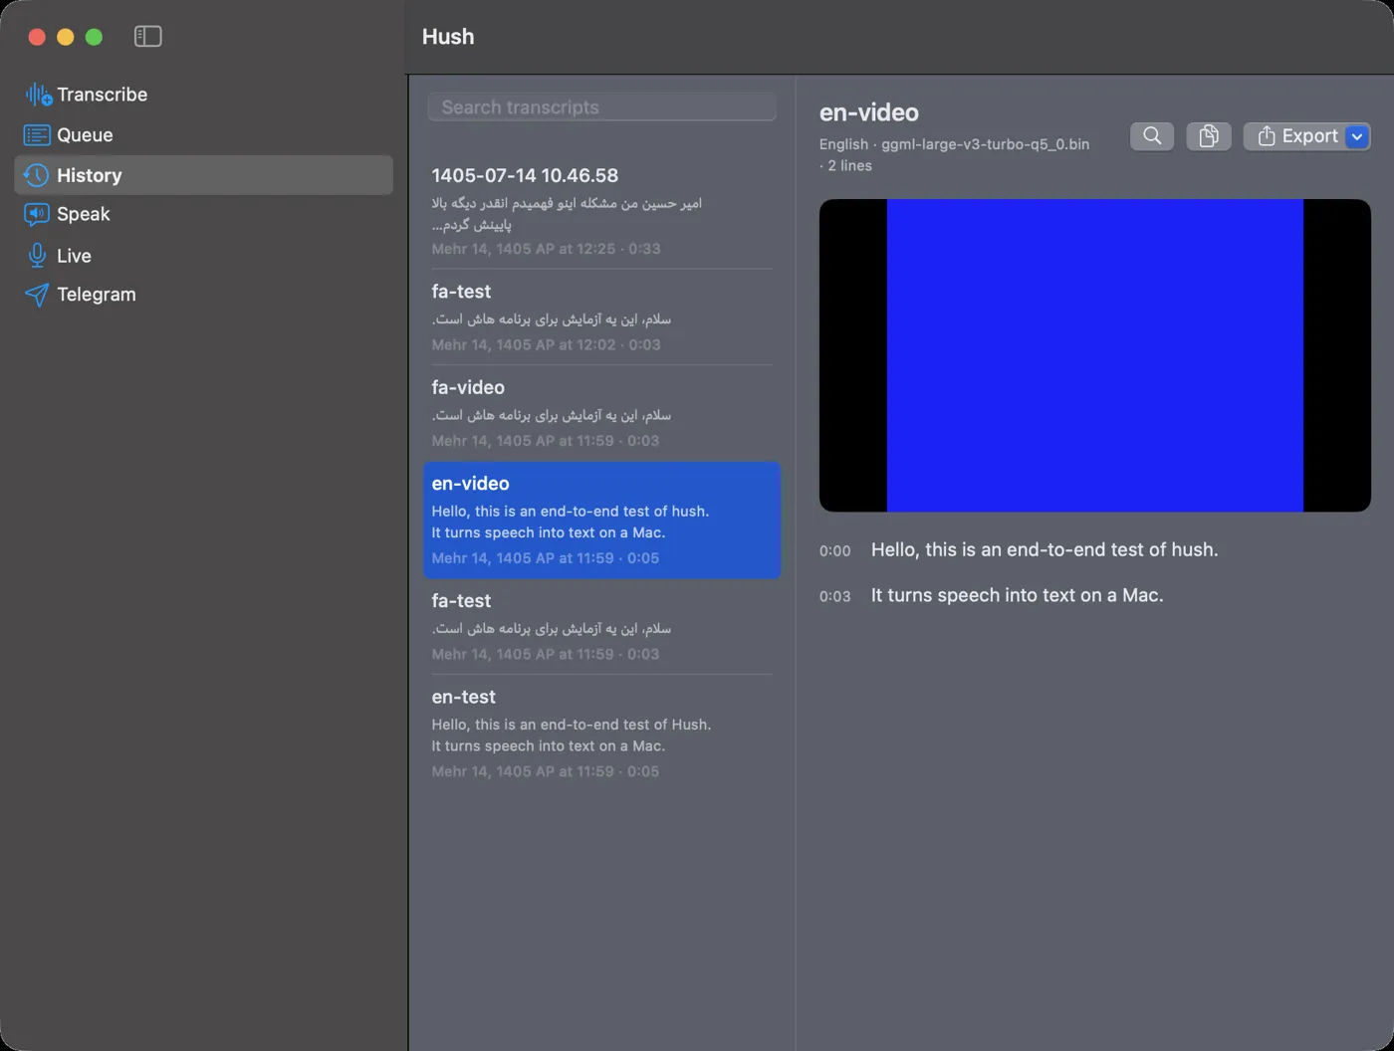1394x1051 pixels.
Task: Select the first fa-test transcript at 12:02
Action: click(601, 317)
